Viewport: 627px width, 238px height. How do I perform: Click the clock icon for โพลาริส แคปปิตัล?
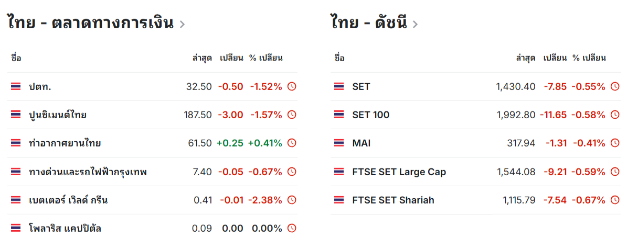[292, 229]
